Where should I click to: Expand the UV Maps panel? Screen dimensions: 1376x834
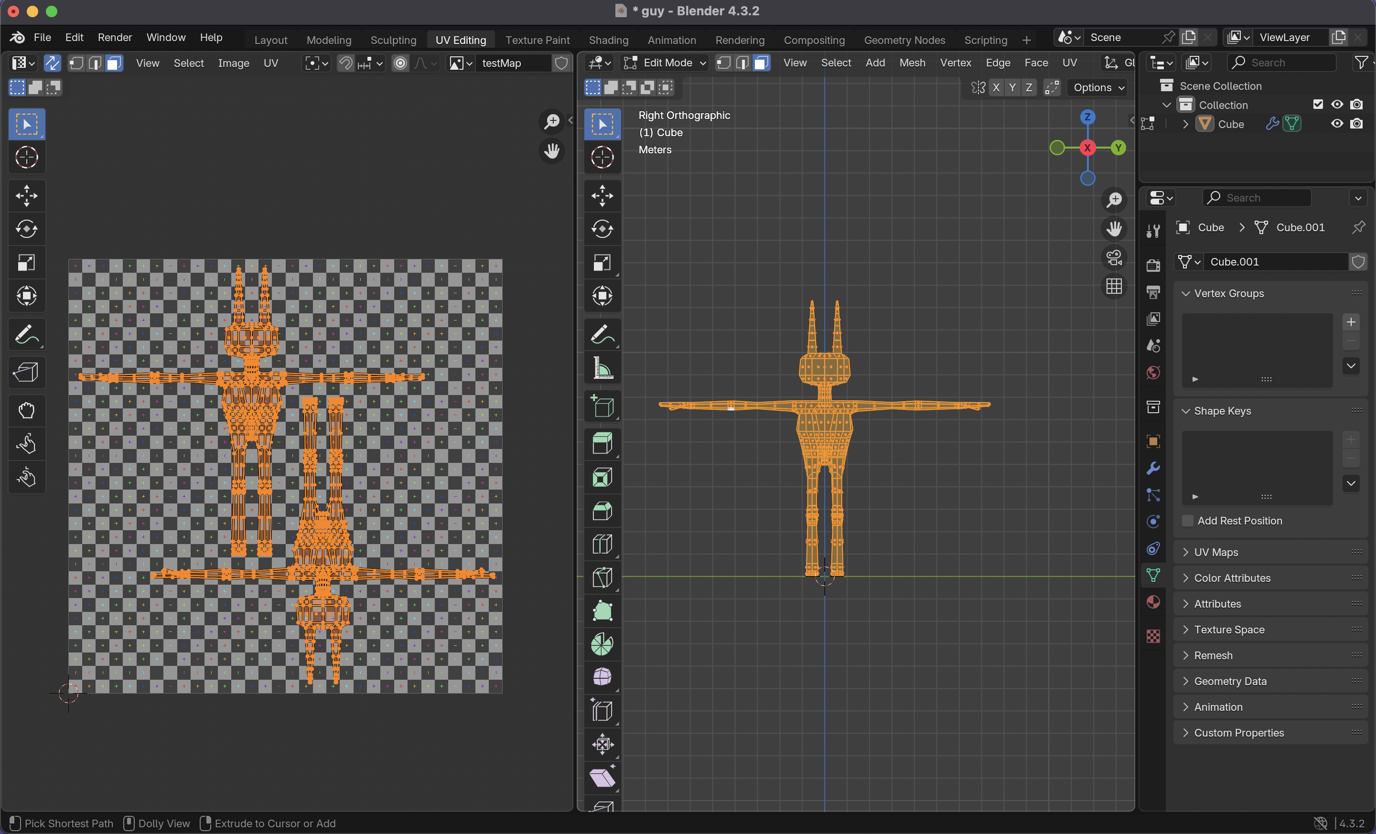1216,552
